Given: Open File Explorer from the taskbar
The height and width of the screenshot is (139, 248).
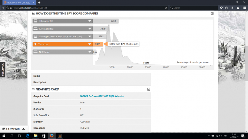Looking at the screenshot, I should 35,136.
